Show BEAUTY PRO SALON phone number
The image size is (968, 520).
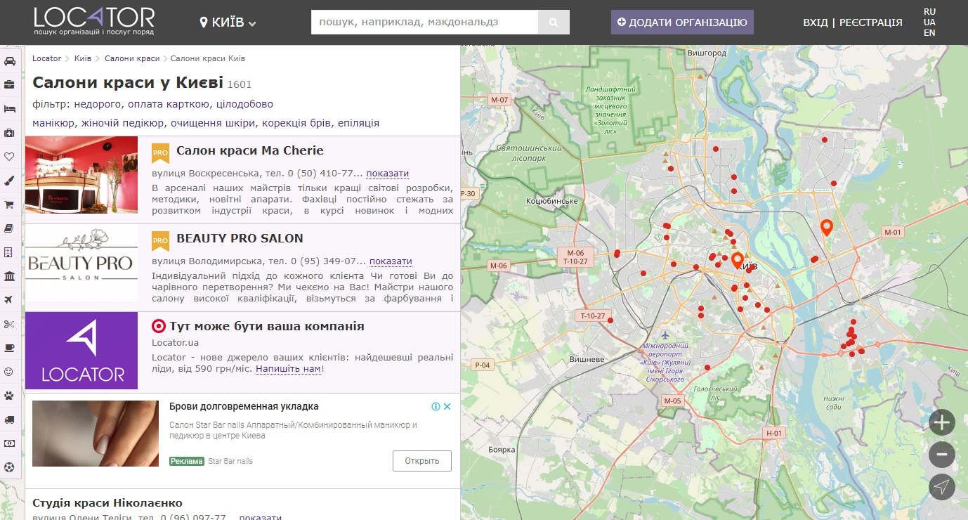tap(391, 261)
